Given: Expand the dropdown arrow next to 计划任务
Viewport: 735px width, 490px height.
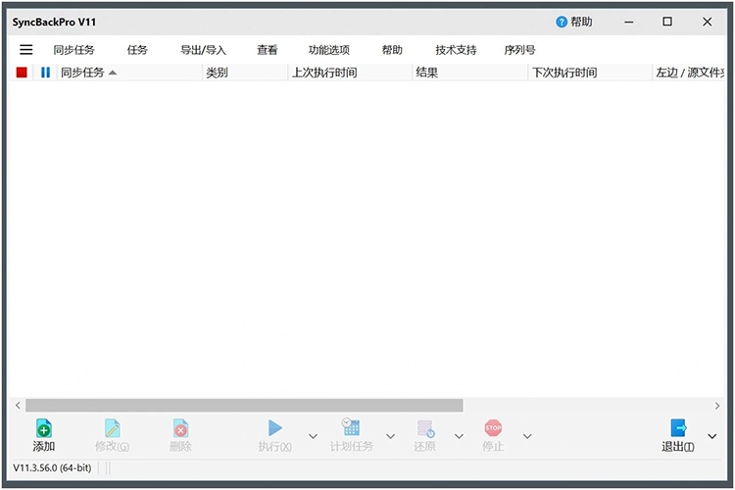Looking at the screenshot, I should pyautogui.click(x=390, y=436).
